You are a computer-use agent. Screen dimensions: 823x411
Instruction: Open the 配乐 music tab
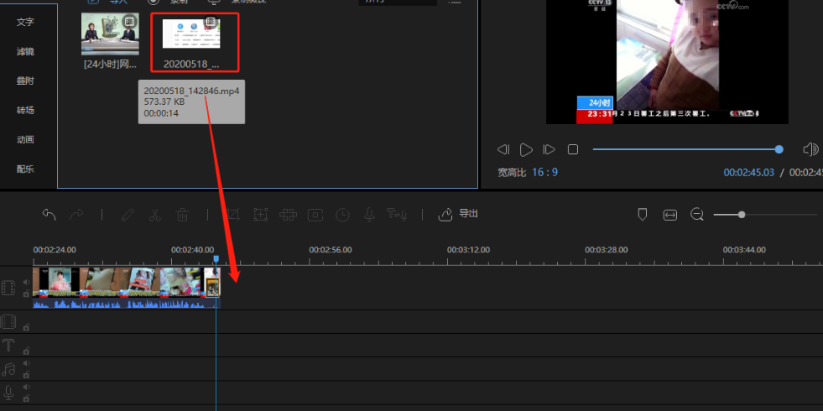[25, 169]
